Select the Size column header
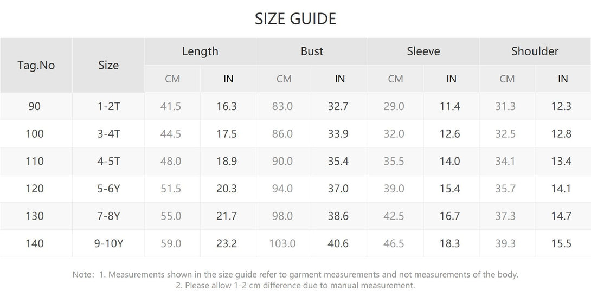The image size is (591, 303). pyautogui.click(x=108, y=65)
